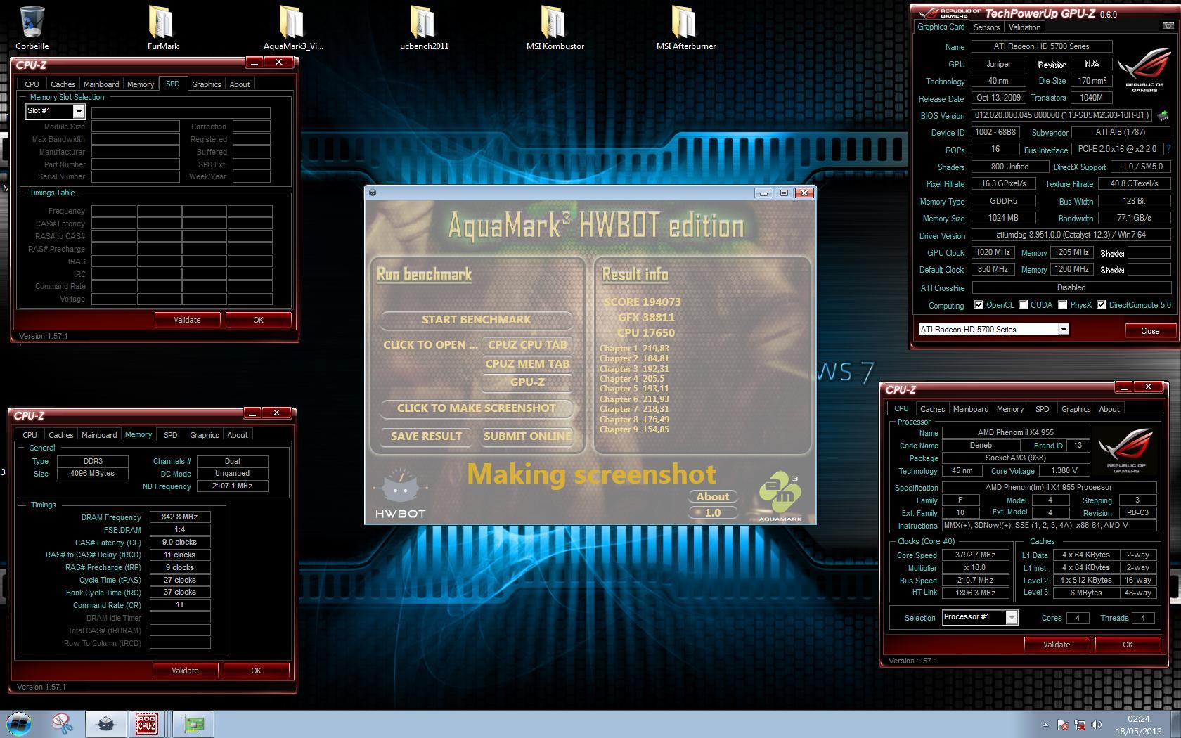1181x738 pixels.
Task: Click the DRAM Frequency 842.8 MHz field
Action: (179, 517)
